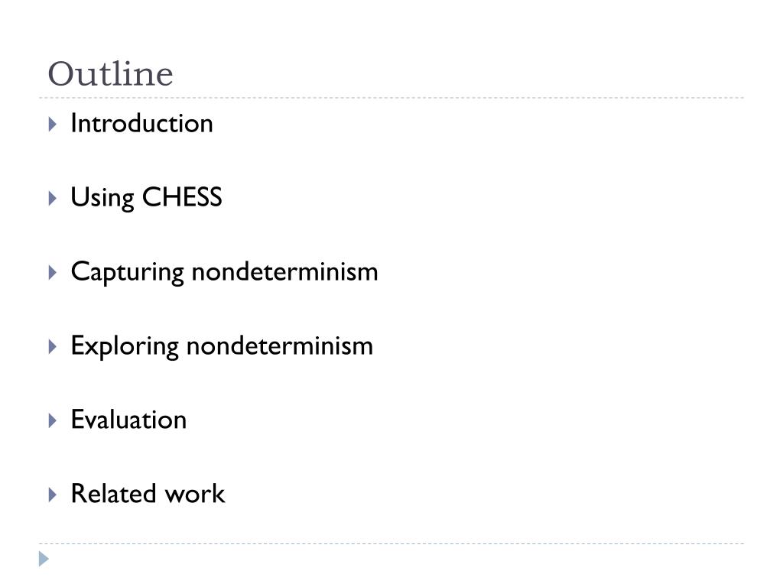Click the arrow bullet beside Related work
Image resolution: width=783 pixels, height=587 pixels.
click(x=53, y=495)
